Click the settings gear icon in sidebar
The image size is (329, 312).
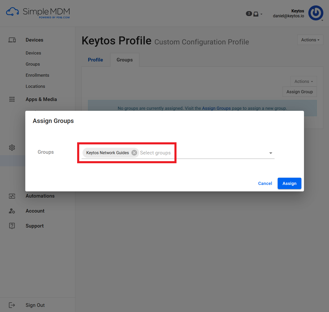click(x=12, y=148)
